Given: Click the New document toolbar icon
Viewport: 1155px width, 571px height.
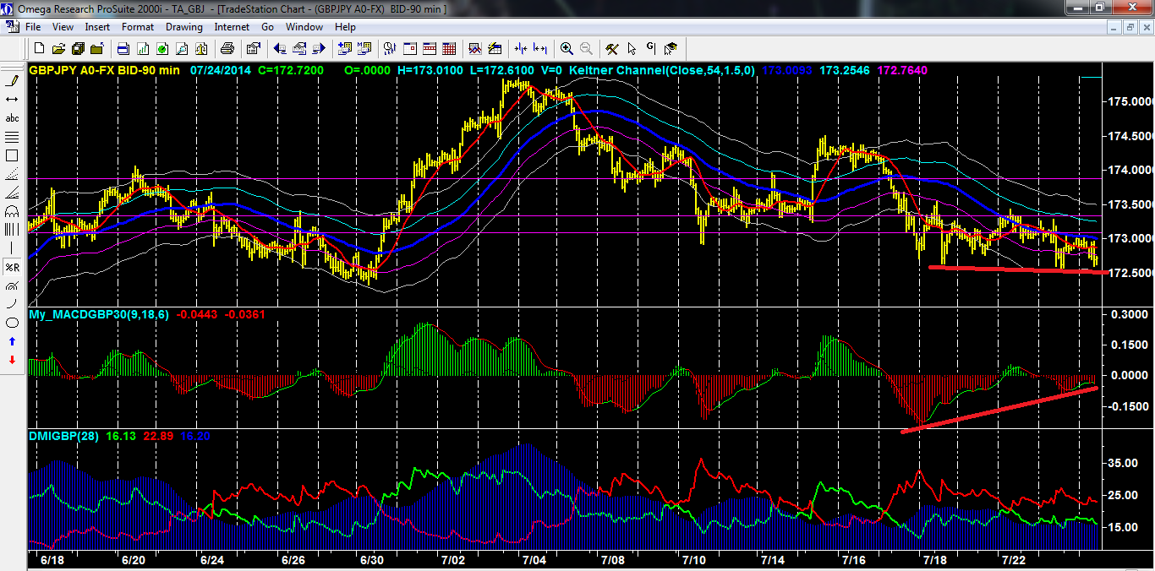Looking at the screenshot, I should (x=38, y=48).
